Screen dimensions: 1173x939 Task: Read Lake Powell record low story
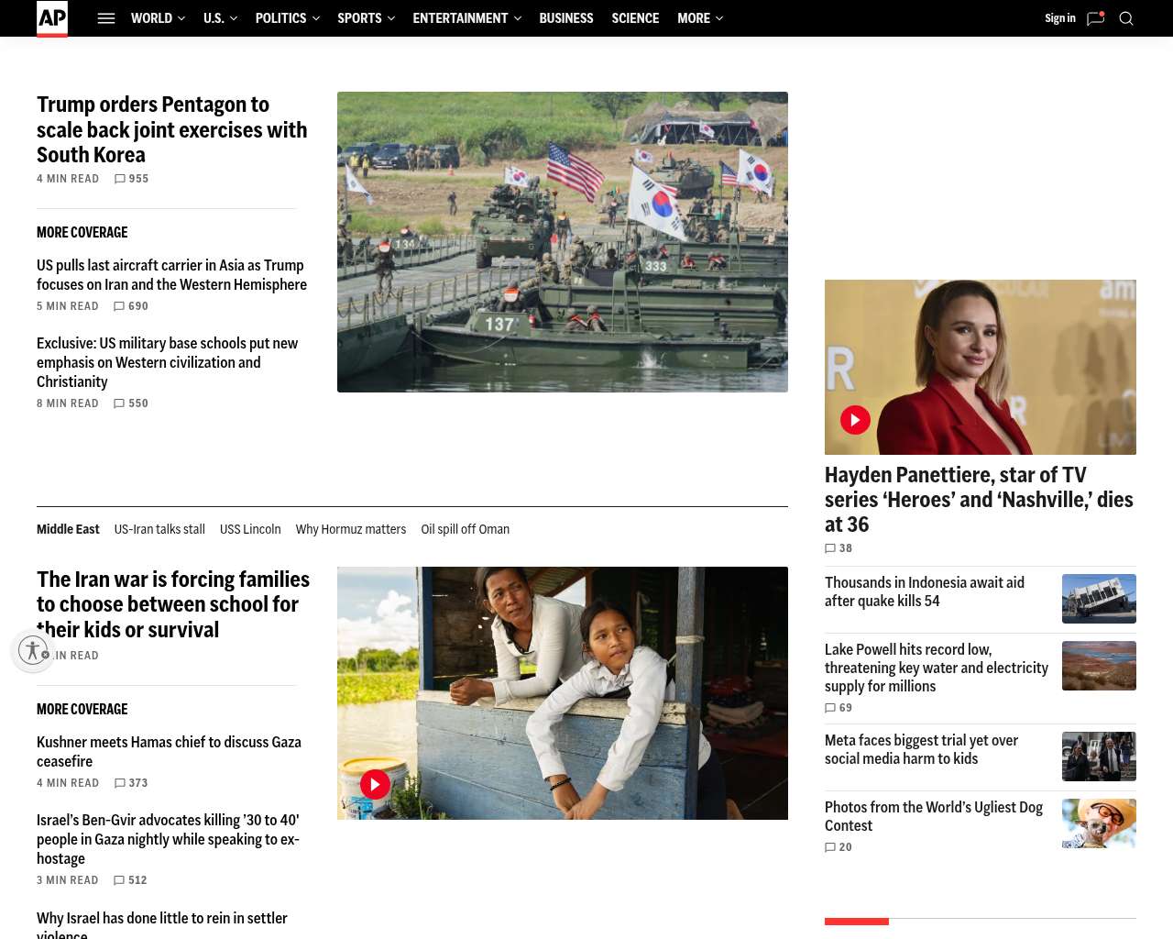click(x=937, y=668)
